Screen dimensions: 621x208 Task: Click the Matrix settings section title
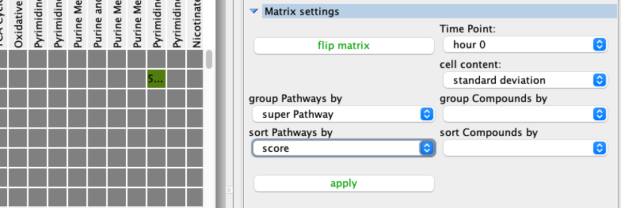pyautogui.click(x=302, y=11)
